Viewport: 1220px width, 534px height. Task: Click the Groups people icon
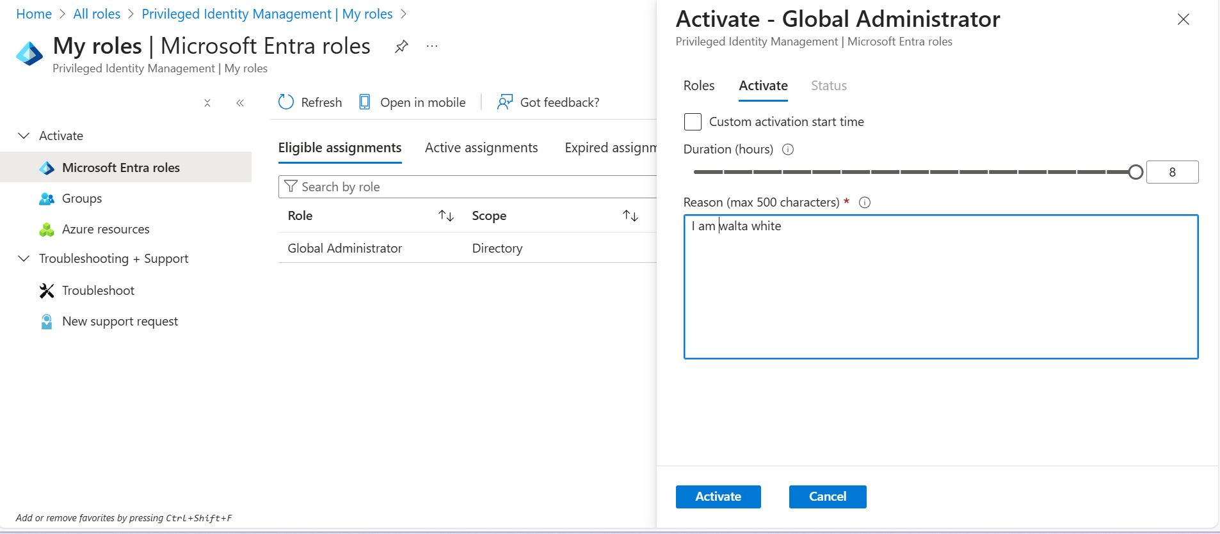[47, 199]
